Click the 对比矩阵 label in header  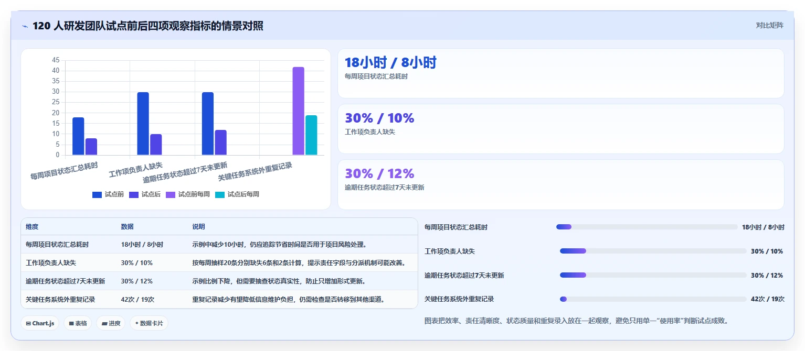(769, 25)
